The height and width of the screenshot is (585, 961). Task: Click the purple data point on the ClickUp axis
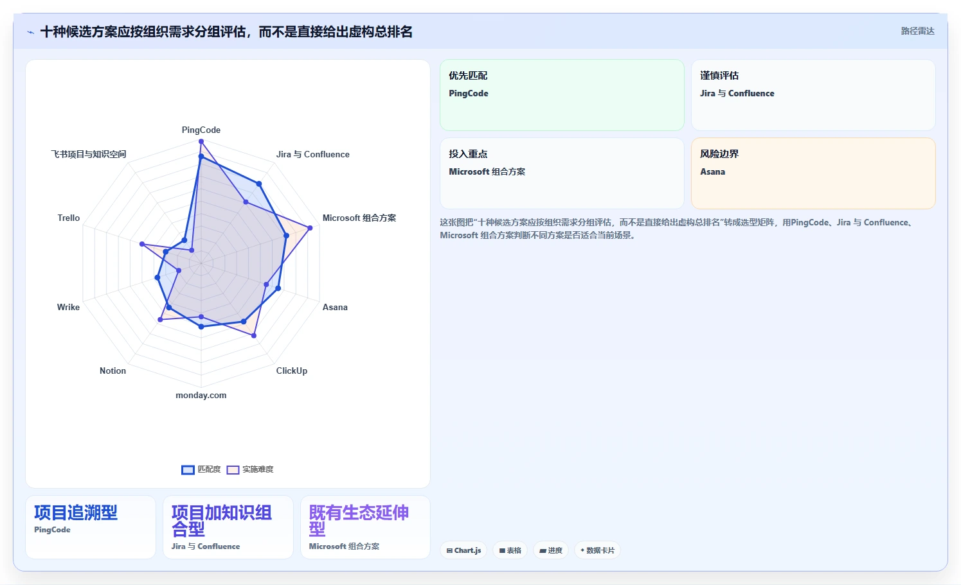click(254, 335)
